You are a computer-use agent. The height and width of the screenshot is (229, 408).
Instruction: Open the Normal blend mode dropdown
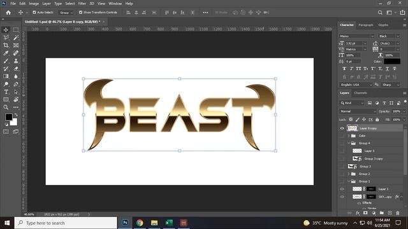(x=358, y=111)
